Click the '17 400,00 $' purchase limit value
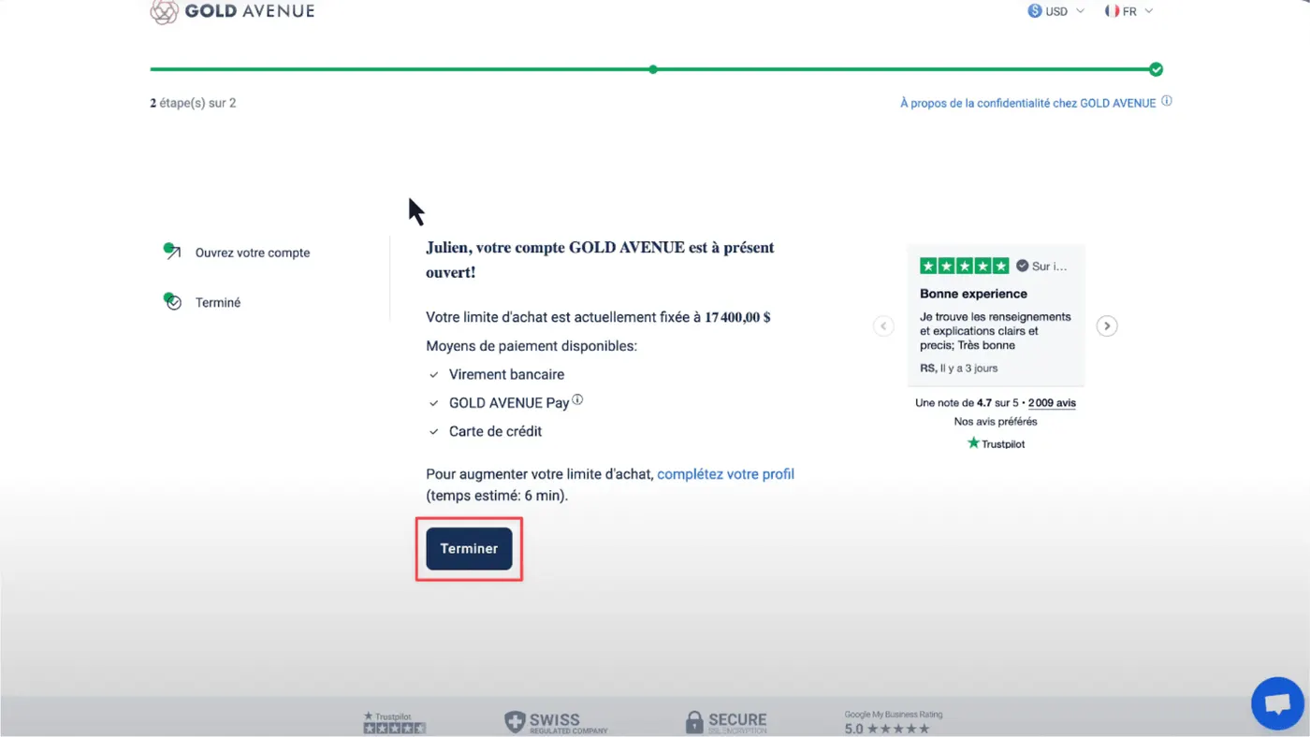Viewport: 1310px width, 737px height. tap(737, 317)
